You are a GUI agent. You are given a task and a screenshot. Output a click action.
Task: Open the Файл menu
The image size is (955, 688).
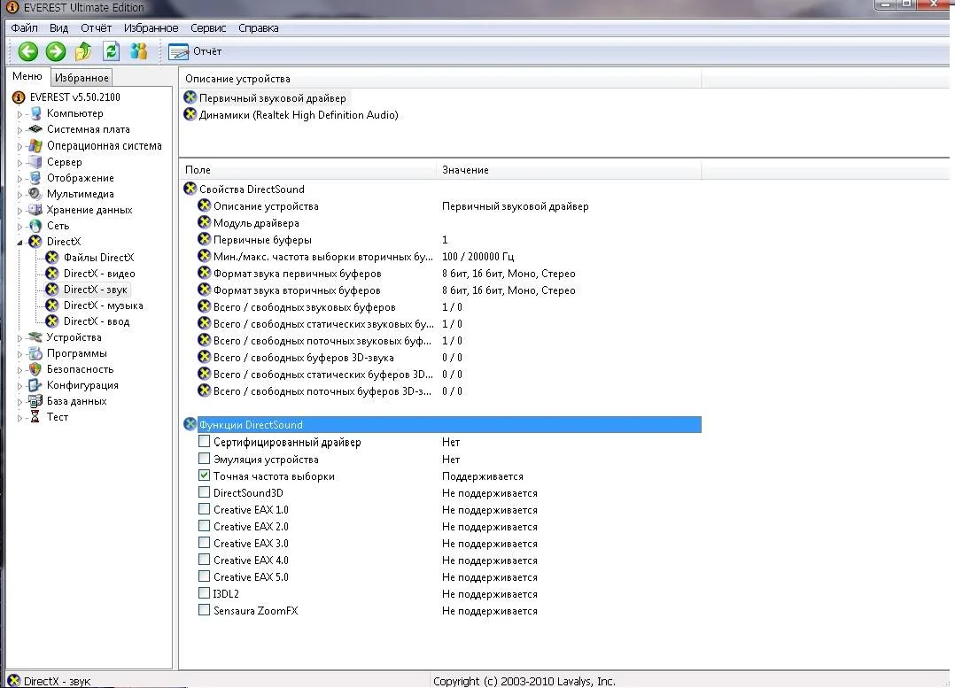pos(25,28)
